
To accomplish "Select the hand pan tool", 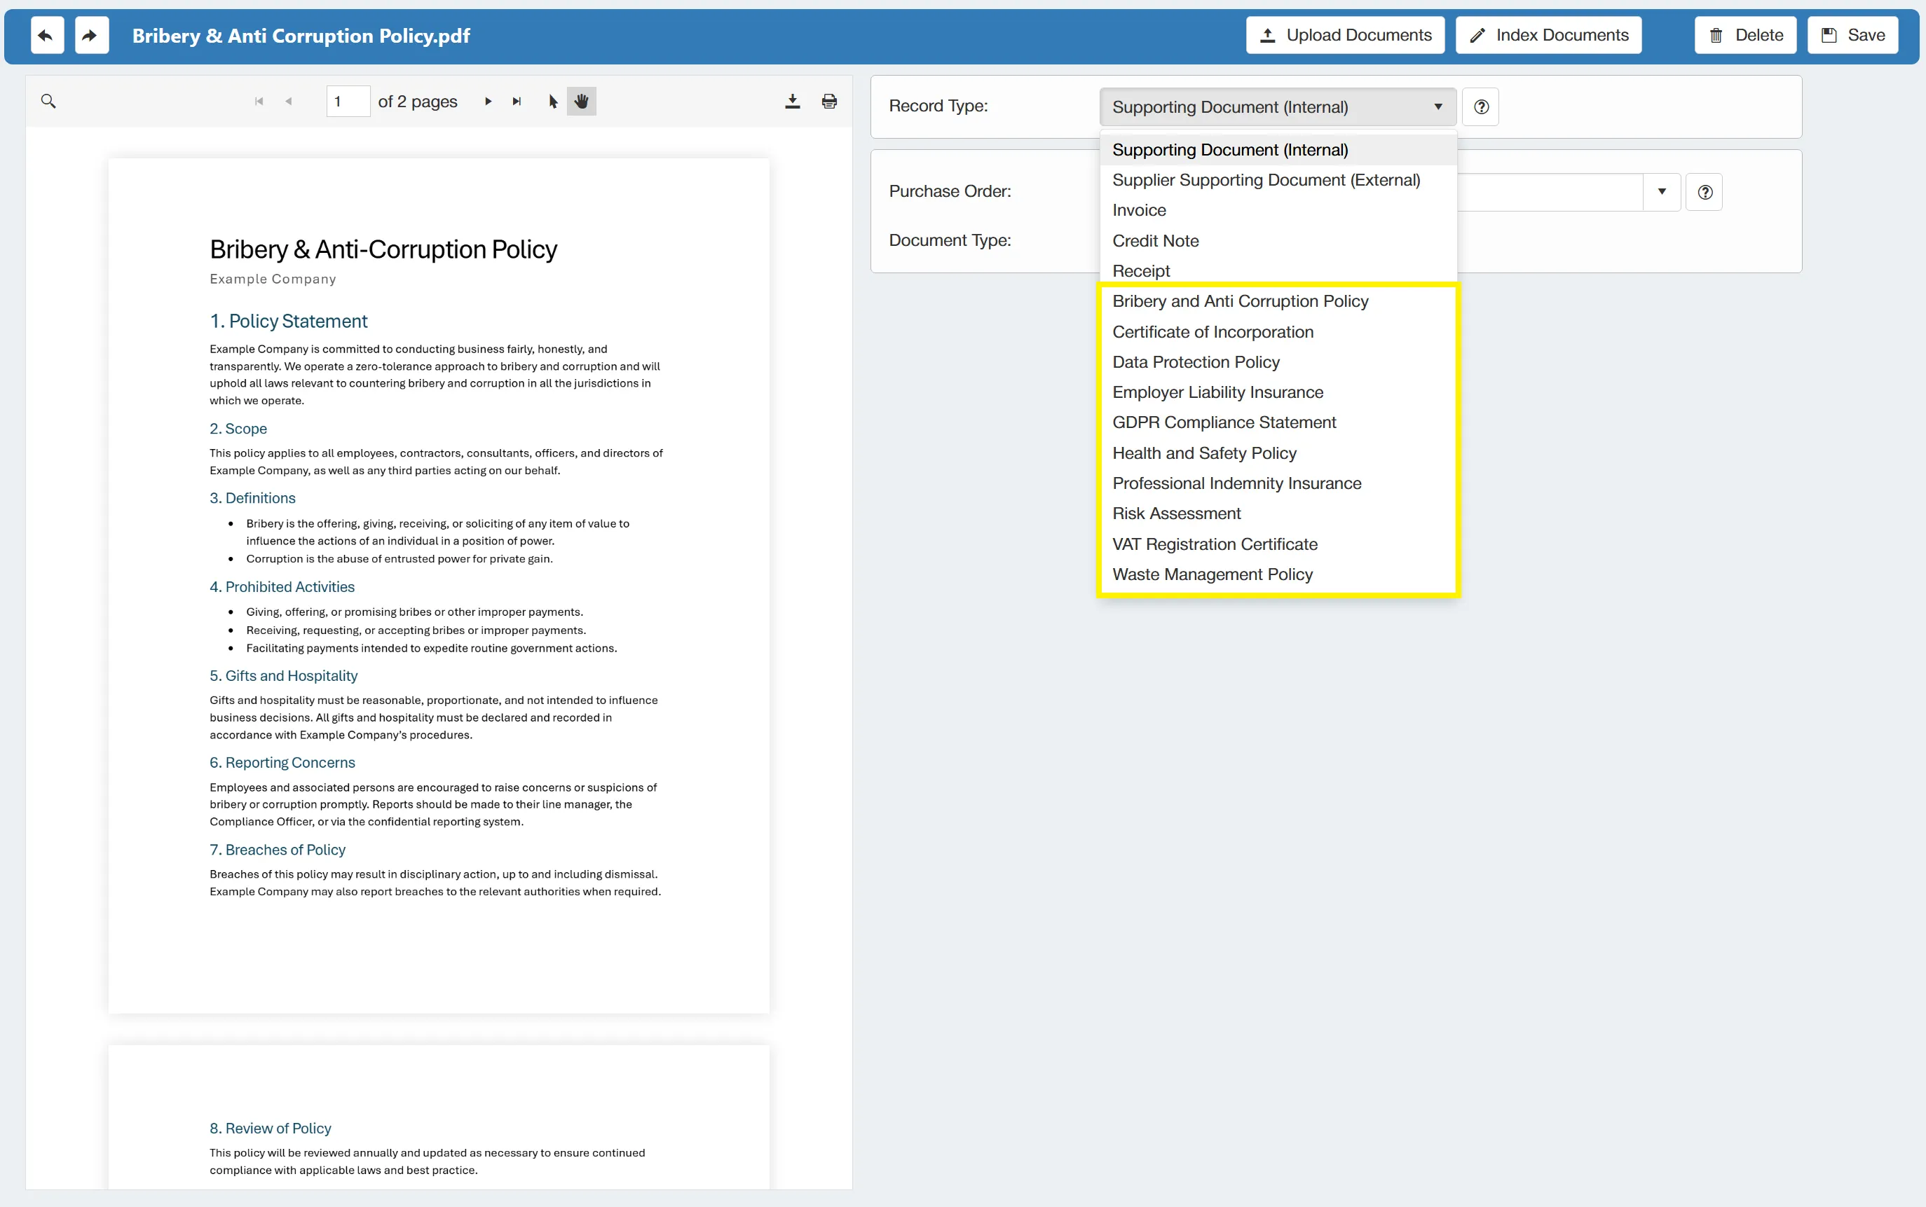I will 581,102.
